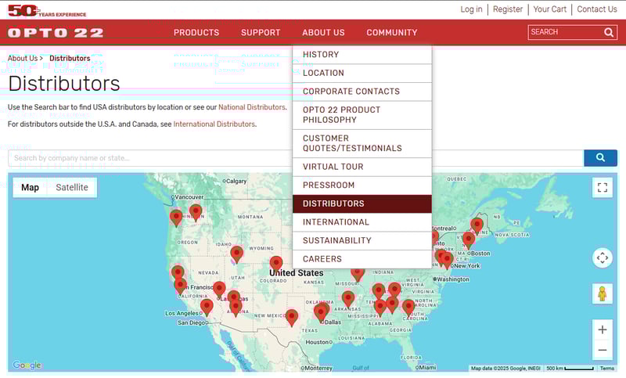Click the map Terms link
Viewport: 626px width, 378px height.
(607, 369)
